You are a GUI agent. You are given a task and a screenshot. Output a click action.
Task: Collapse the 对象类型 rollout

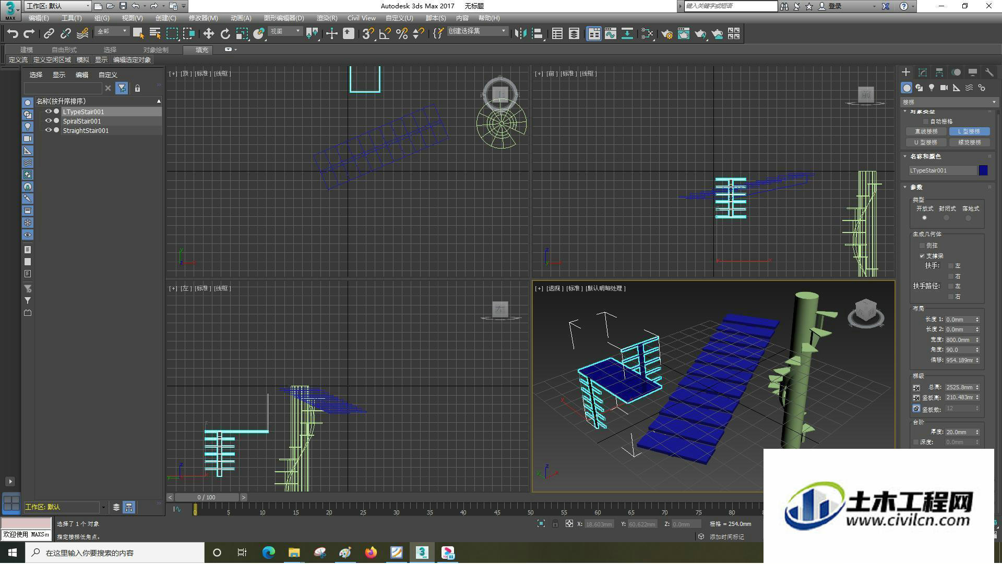pyautogui.click(x=905, y=112)
